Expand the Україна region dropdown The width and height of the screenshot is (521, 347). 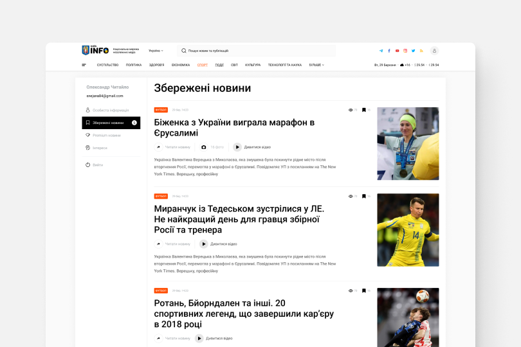tap(156, 51)
